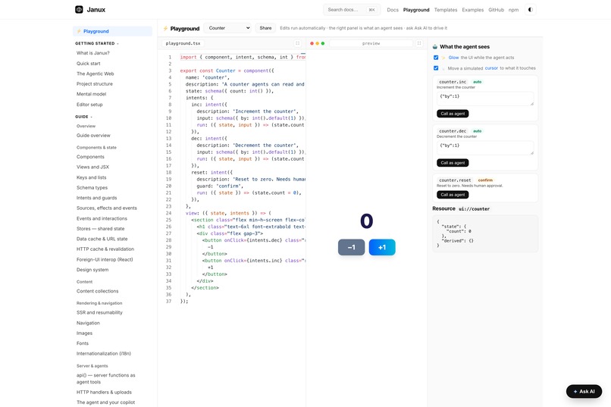The height and width of the screenshot is (407, 611).
Task: Open the Fonts docs page
Action: pyautogui.click(x=83, y=343)
